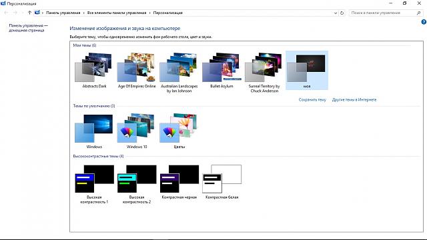The image size is (427, 240).
Task: Select the Abstracts Dark theme
Action: click(94, 71)
